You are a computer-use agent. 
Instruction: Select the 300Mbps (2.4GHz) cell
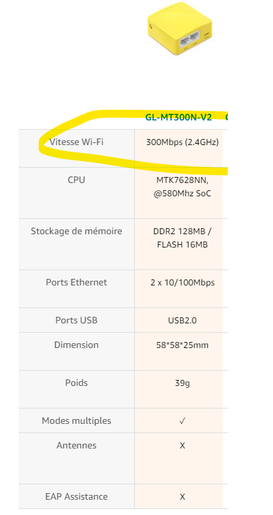[182, 142]
